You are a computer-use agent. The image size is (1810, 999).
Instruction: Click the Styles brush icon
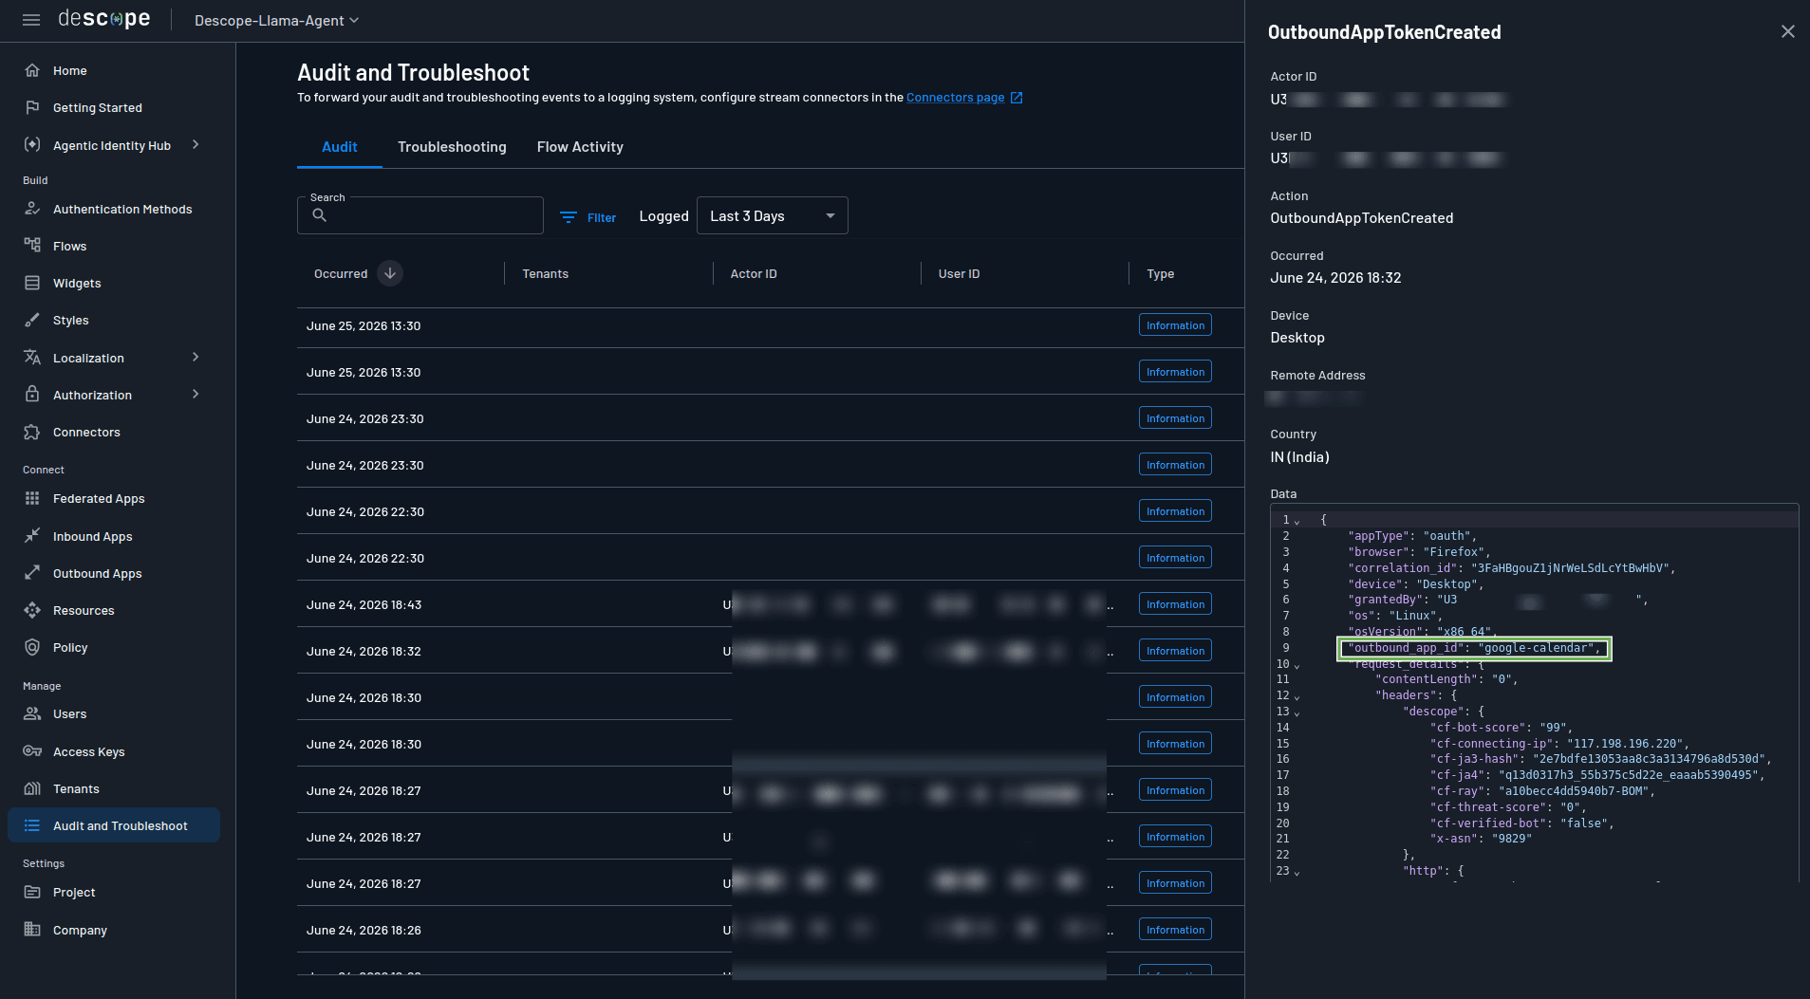(32, 320)
